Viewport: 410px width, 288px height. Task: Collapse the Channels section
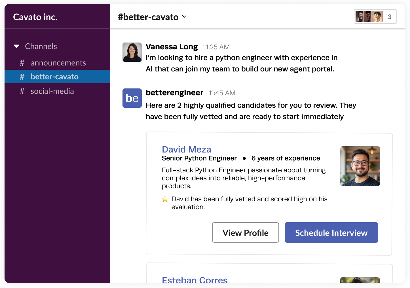tap(16, 46)
